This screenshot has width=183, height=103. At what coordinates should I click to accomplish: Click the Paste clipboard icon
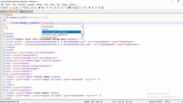(x=27, y=8)
